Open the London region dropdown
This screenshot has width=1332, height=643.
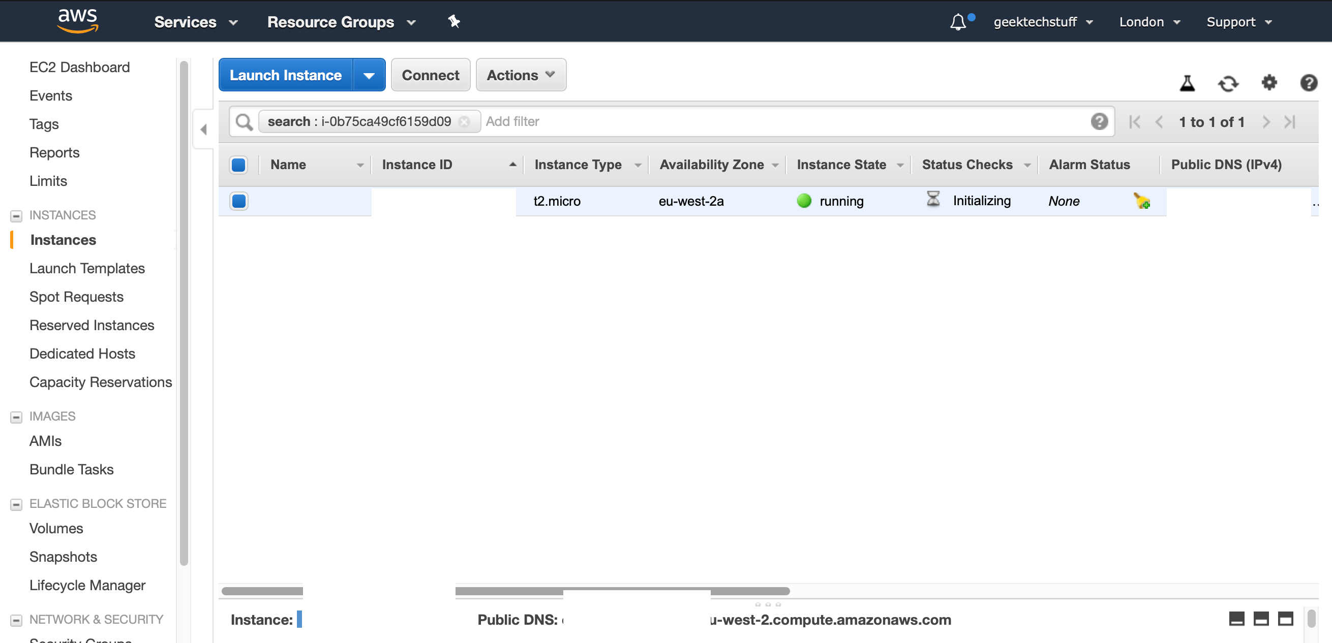[x=1149, y=22]
